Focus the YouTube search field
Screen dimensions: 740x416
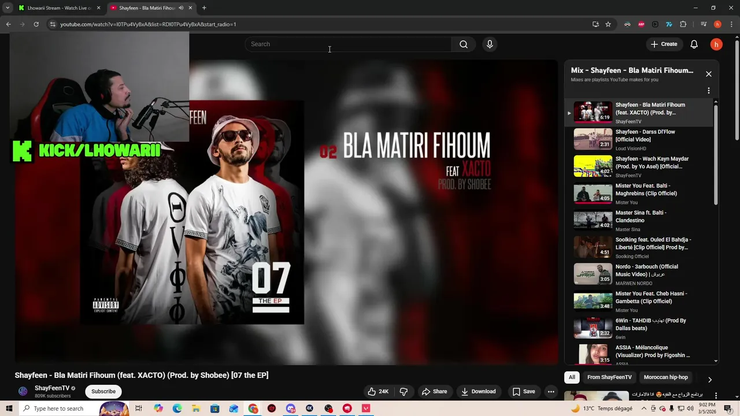(x=348, y=44)
